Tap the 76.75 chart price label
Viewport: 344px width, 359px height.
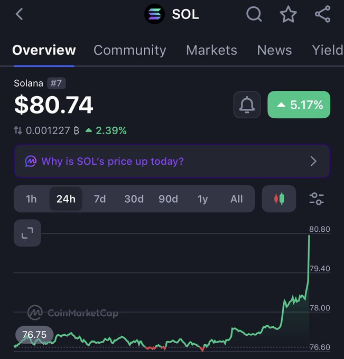tap(34, 335)
